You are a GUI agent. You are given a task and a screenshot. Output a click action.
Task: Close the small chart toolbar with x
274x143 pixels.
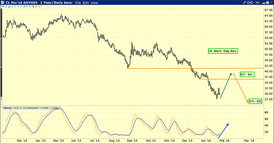click(x=1, y=6)
